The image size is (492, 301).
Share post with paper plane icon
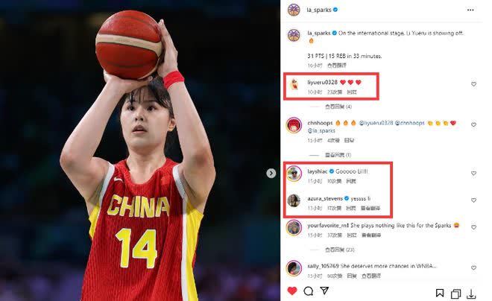point(324,291)
